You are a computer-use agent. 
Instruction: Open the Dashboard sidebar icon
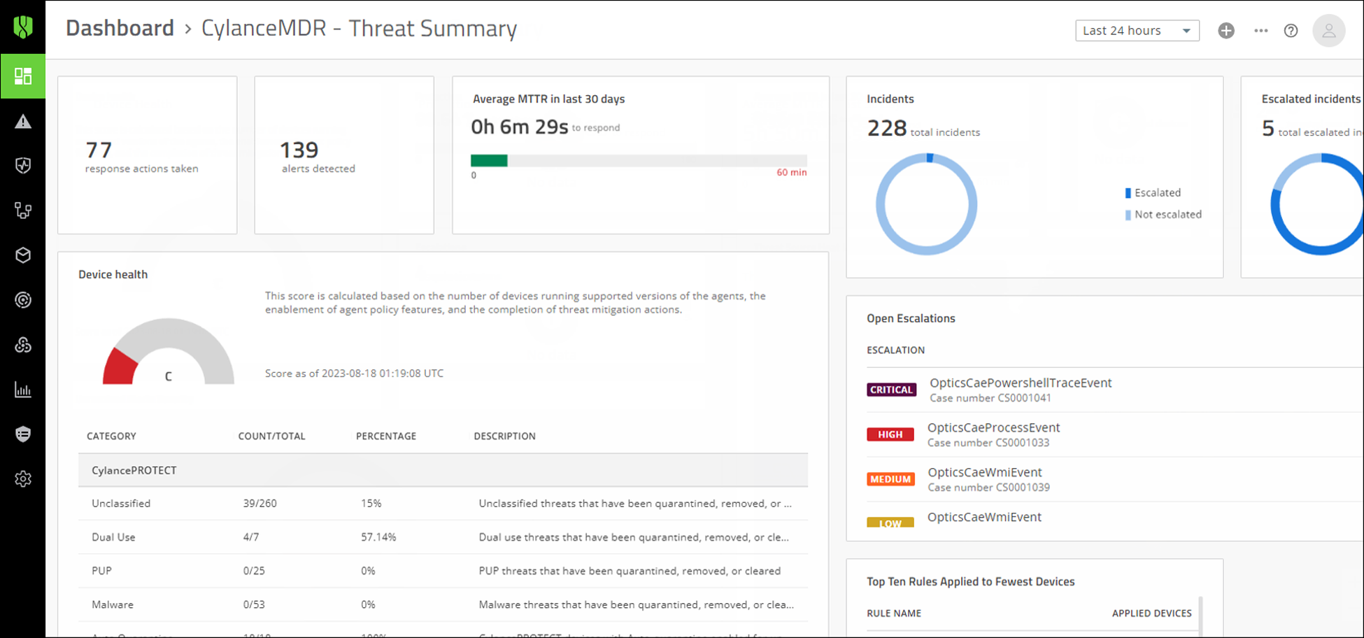pos(23,76)
